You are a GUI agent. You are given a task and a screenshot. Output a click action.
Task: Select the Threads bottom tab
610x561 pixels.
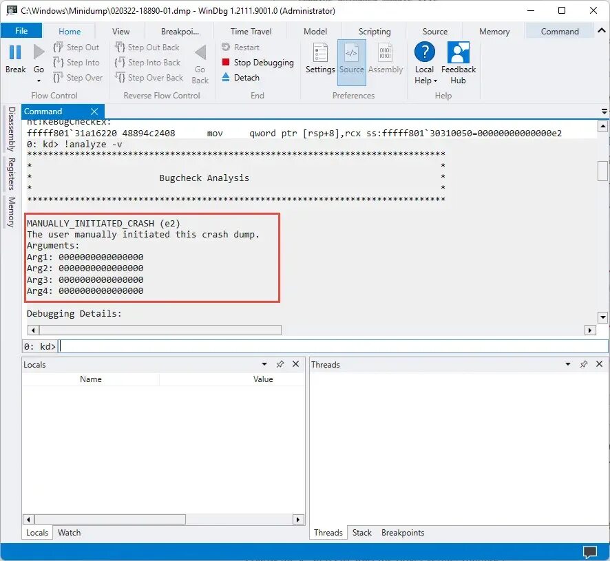328,533
